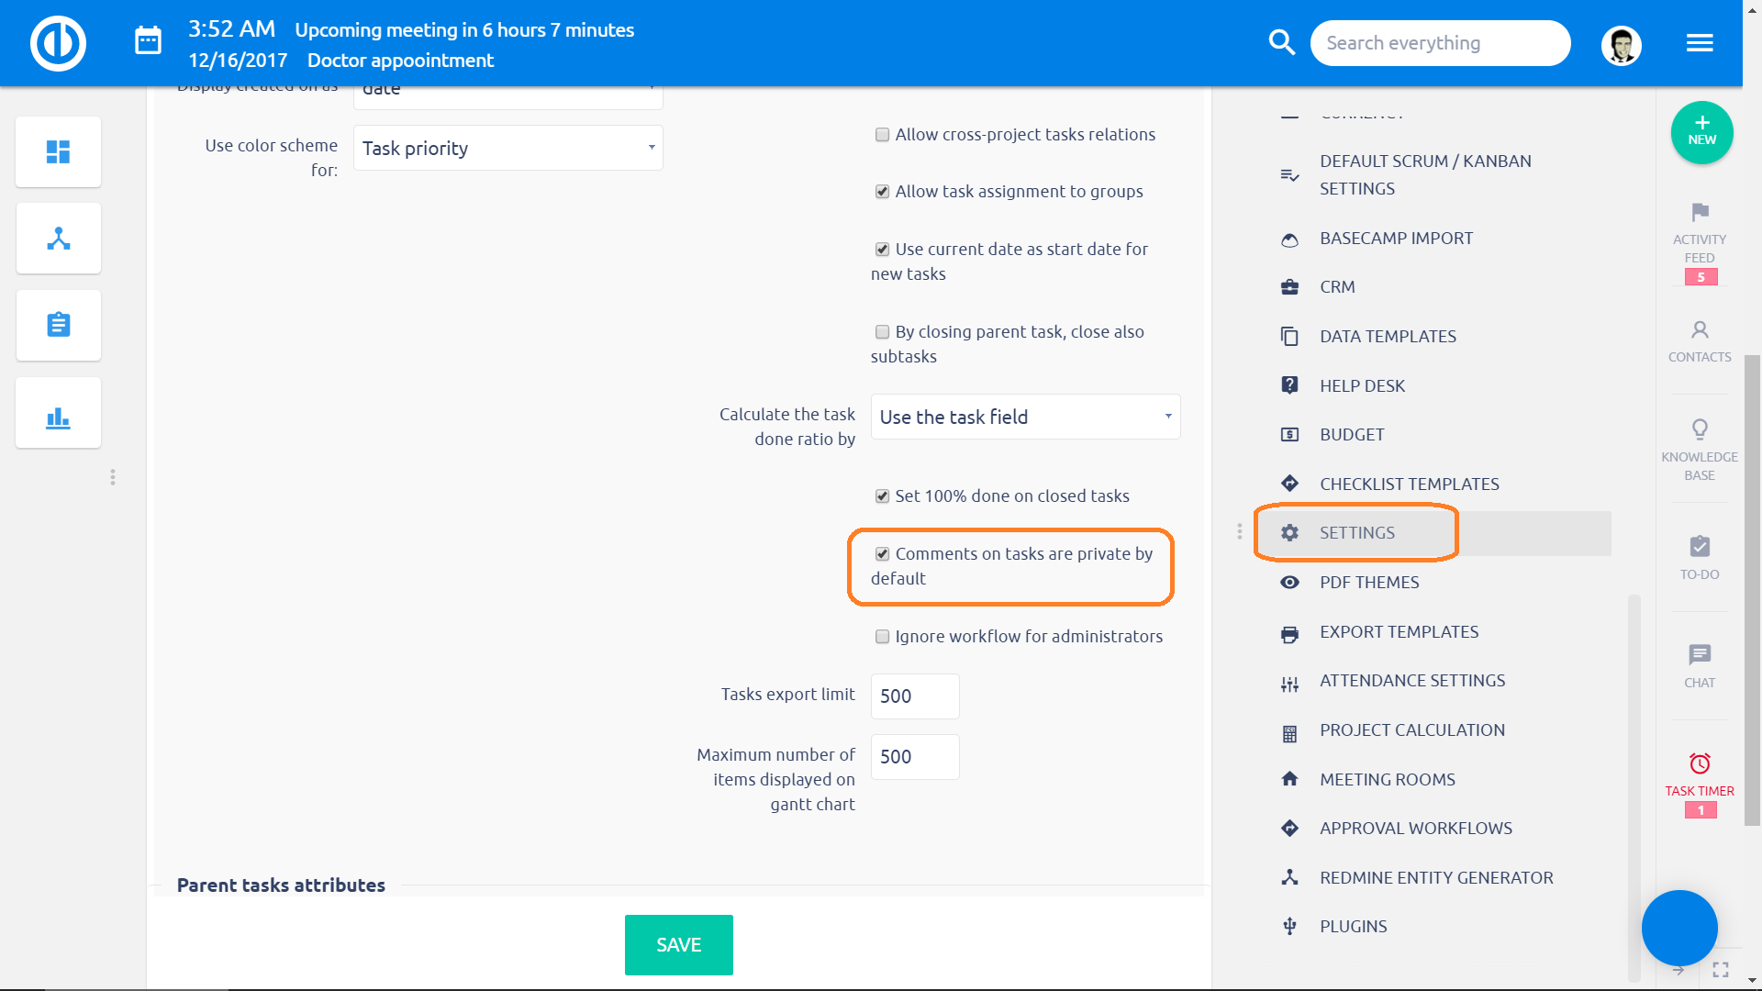Open the Use color scheme Task priority dropdown
Image resolution: width=1762 pixels, height=991 pixels.
click(507, 148)
